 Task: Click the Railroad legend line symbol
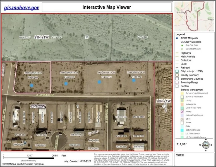tap(177, 68)
